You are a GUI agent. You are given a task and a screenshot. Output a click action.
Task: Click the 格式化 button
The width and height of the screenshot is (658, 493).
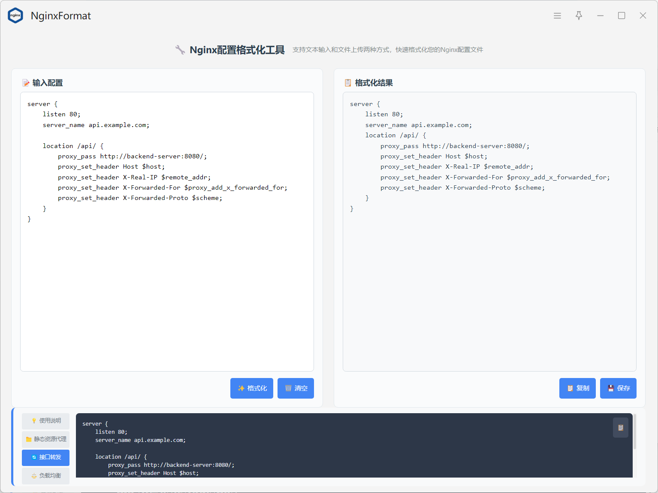tap(252, 388)
